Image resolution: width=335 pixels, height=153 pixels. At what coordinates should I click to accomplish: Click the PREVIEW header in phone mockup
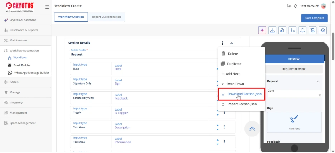point(294,59)
